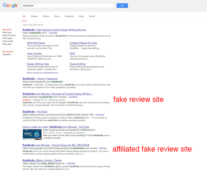Open EduBirdie (@edu_birdie) Twitter result

[42, 160]
